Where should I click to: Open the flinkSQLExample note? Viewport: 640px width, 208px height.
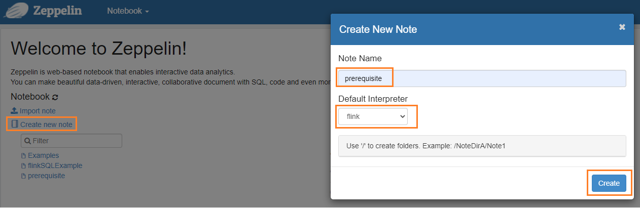pyautogui.click(x=55, y=166)
